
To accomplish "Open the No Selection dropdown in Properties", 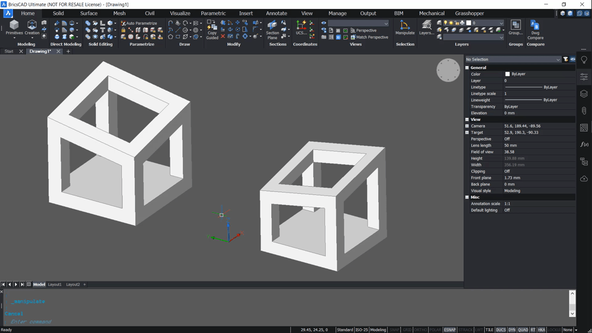I will [x=513, y=59].
